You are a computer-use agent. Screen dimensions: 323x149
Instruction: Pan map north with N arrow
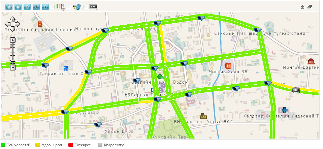click(12, 19)
